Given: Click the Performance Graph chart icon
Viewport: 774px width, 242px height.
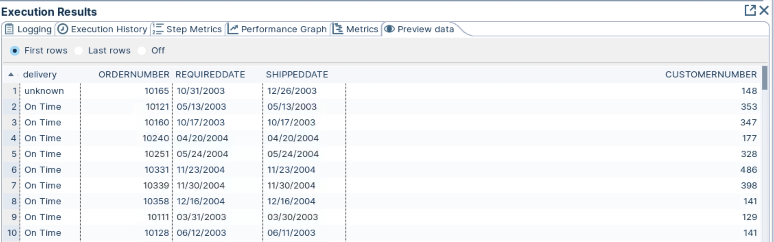Looking at the screenshot, I should tap(233, 29).
